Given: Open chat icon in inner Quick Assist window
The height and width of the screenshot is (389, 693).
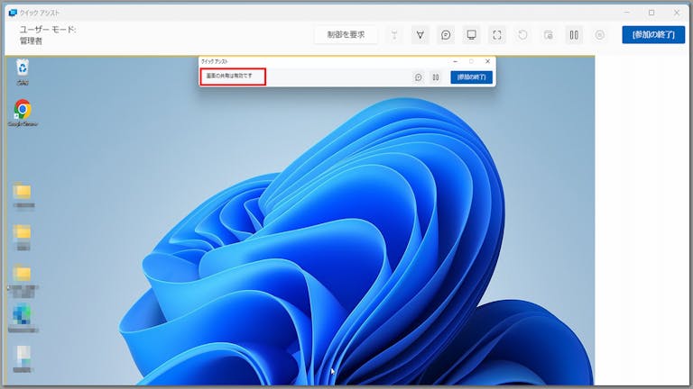Looking at the screenshot, I should tap(418, 77).
